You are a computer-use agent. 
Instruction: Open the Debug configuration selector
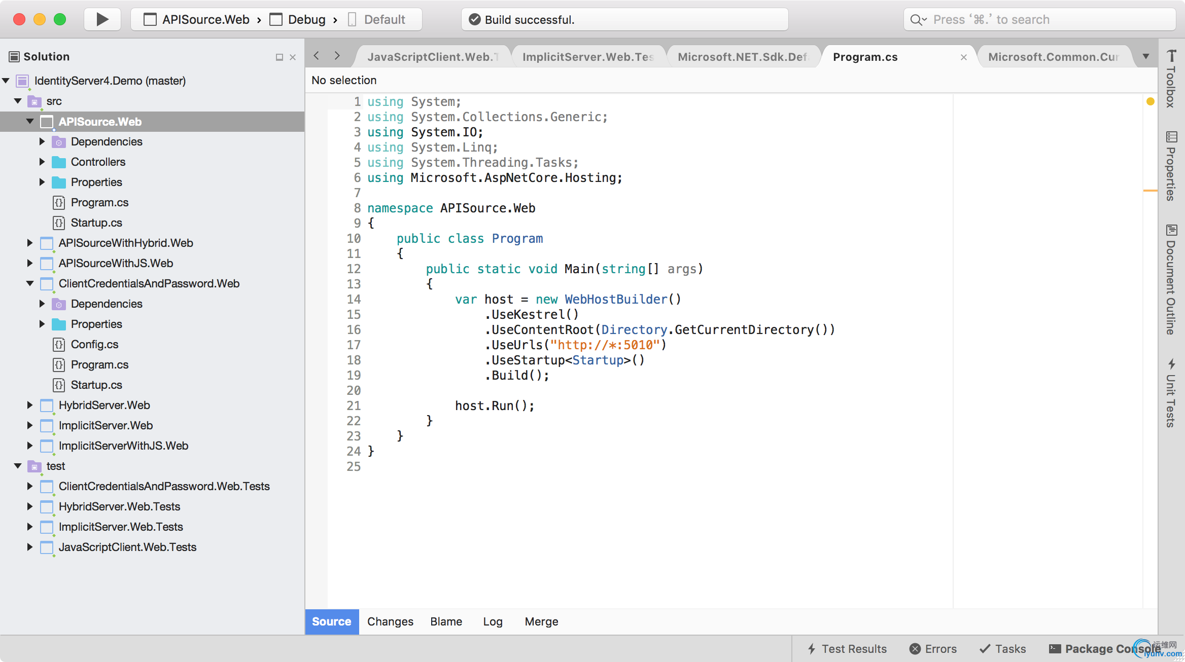(x=298, y=19)
